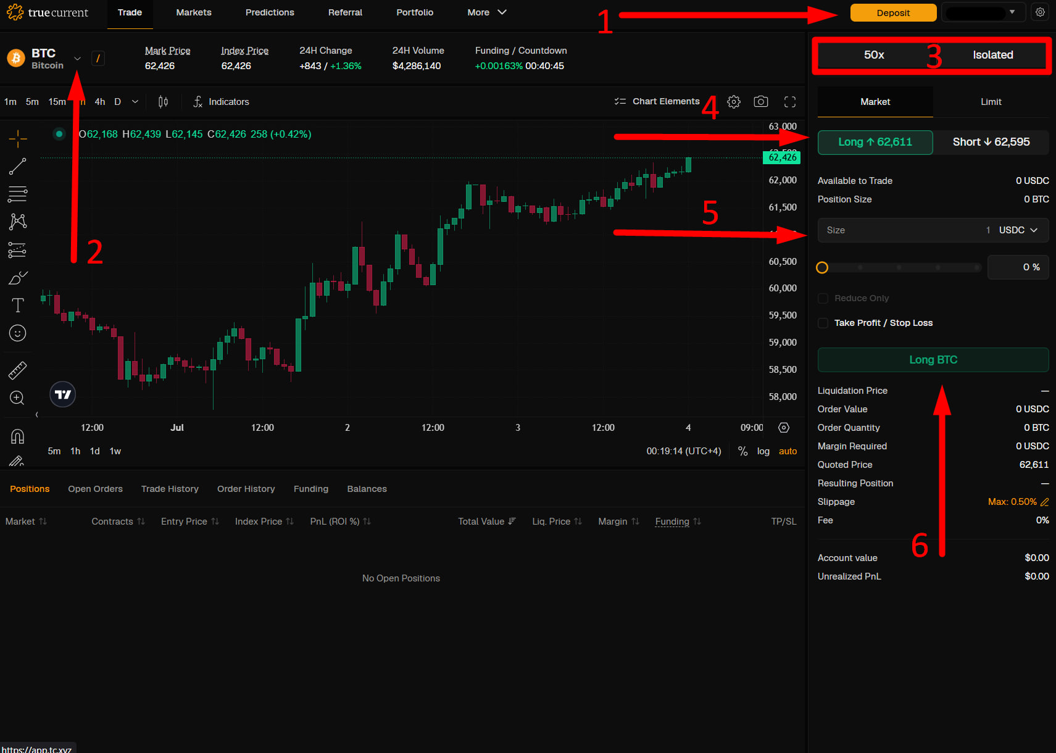The width and height of the screenshot is (1056, 753).
Task: Open the Markets page
Action: [194, 12]
